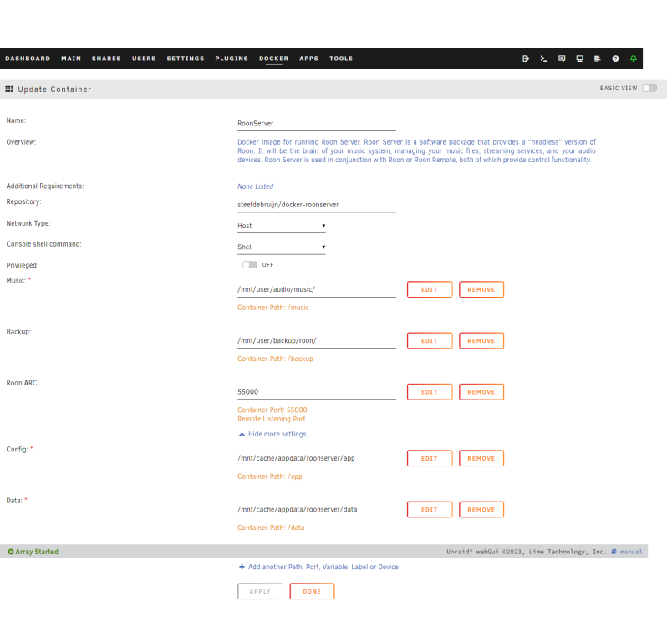Open the system log icon
Image resolution: width=667 pixels, height=627 pixels.
pyautogui.click(x=598, y=59)
